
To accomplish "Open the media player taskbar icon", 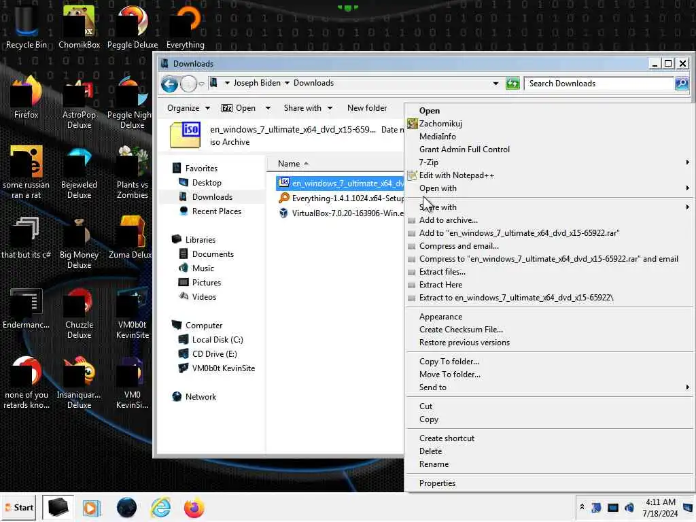I will (x=92, y=508).
